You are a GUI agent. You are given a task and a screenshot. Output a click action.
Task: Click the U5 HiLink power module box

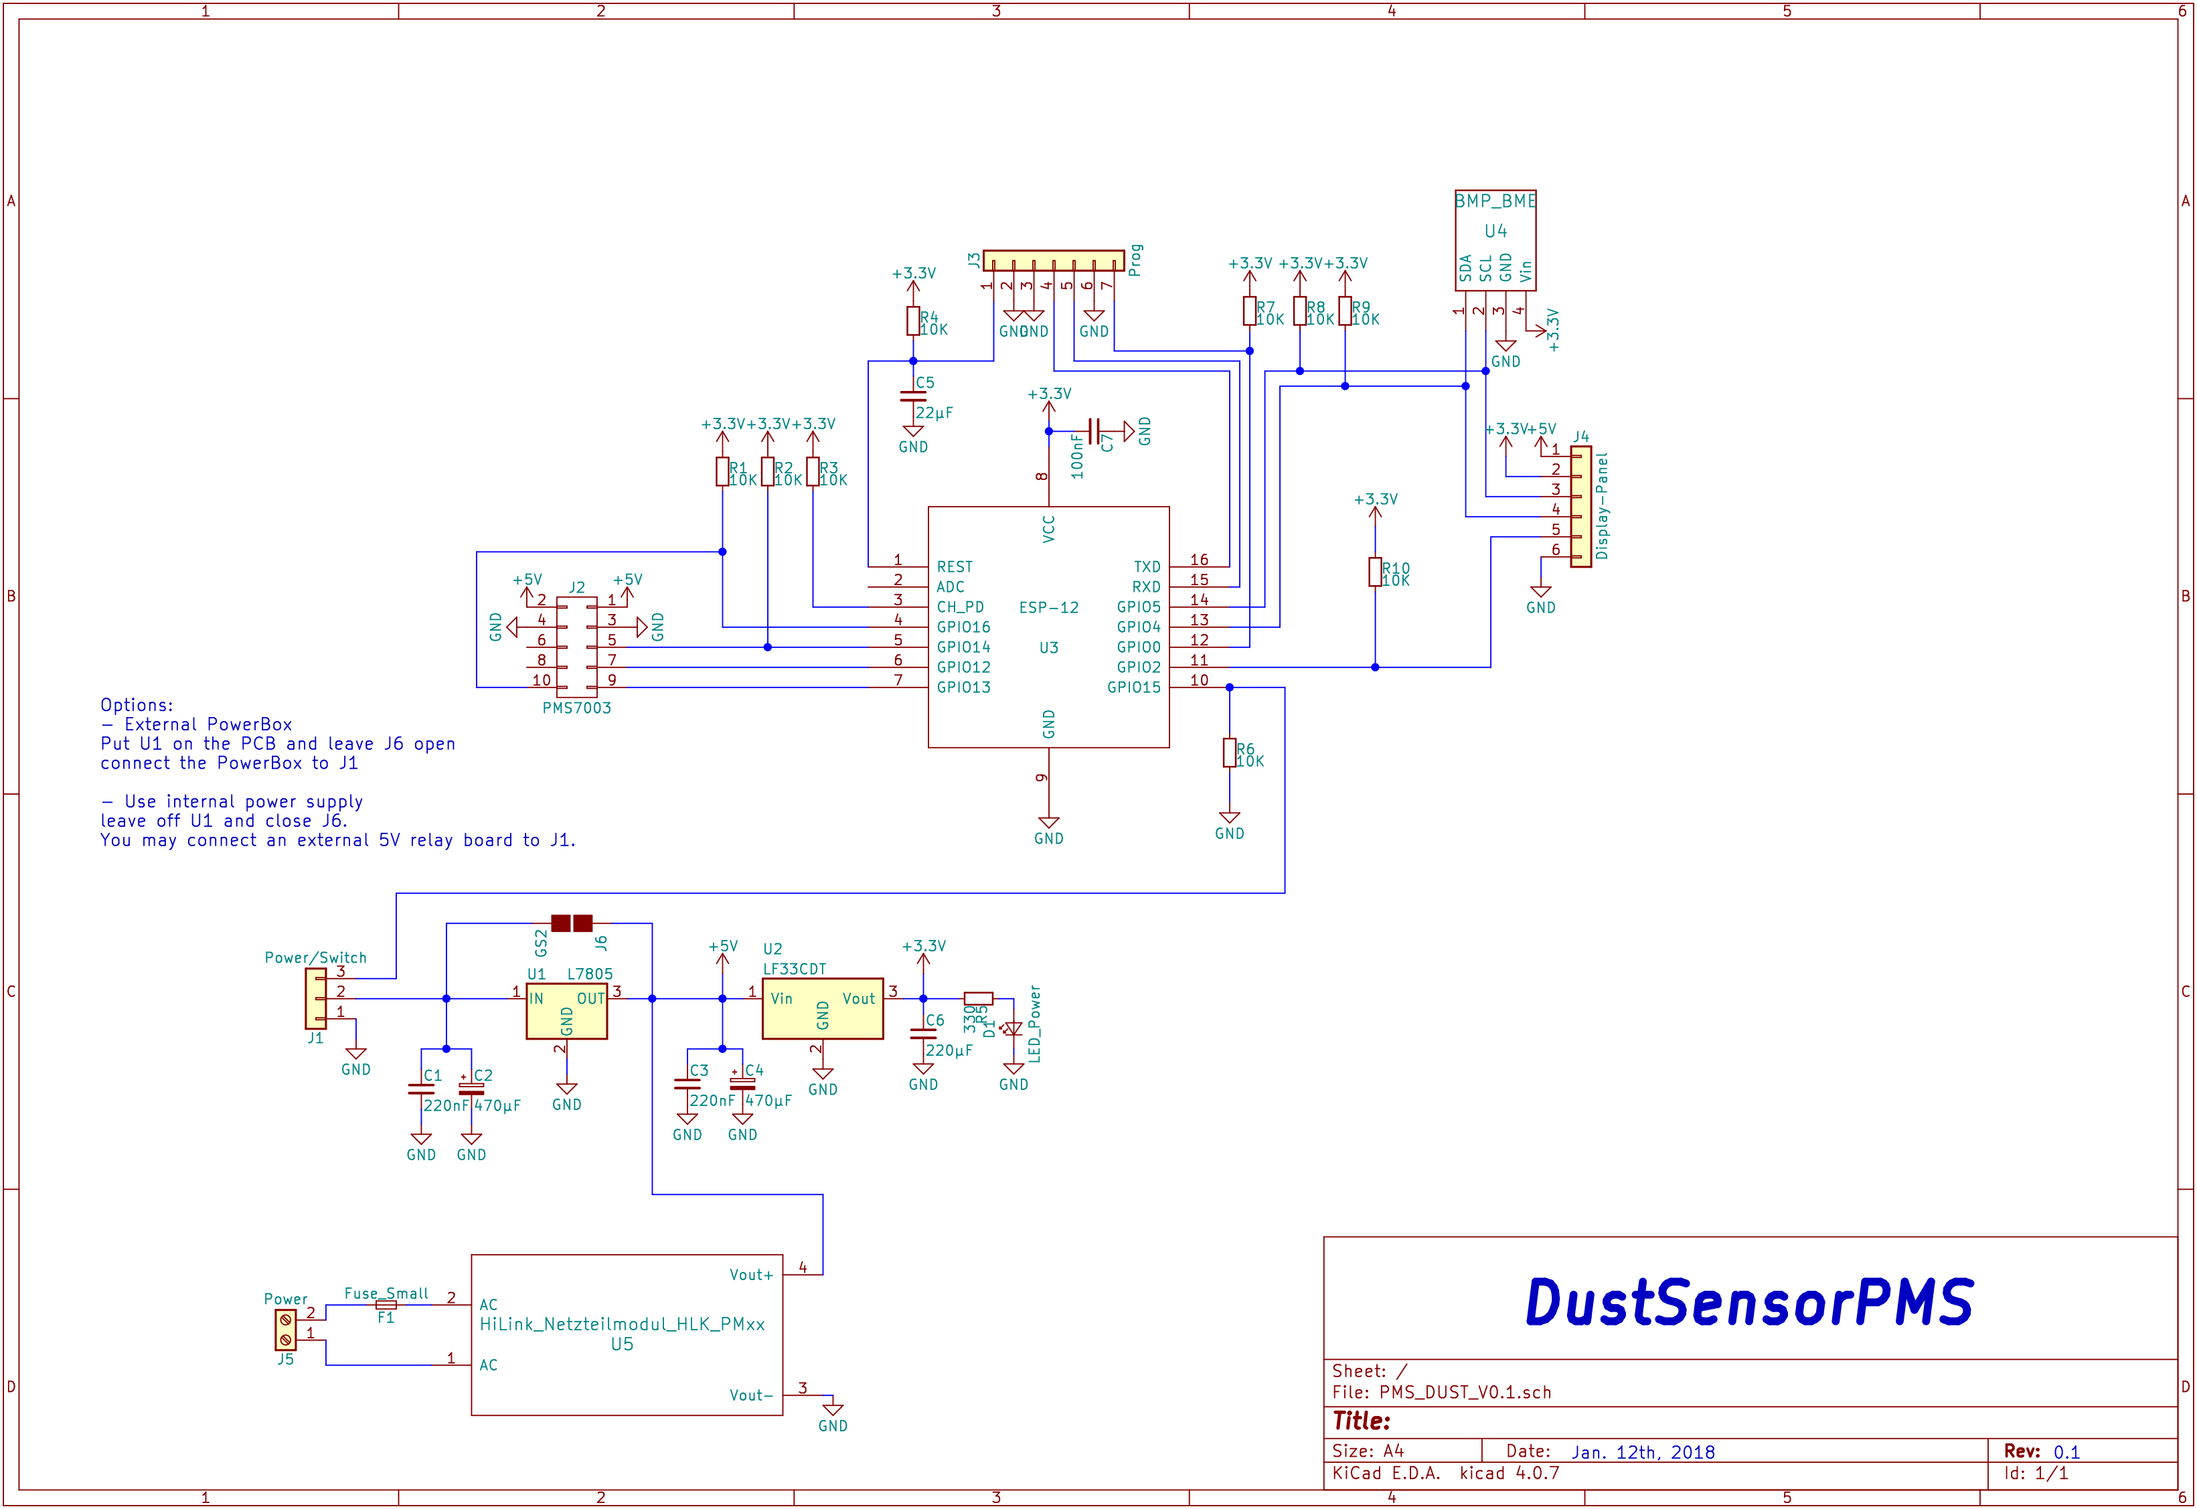point(627,1335)
